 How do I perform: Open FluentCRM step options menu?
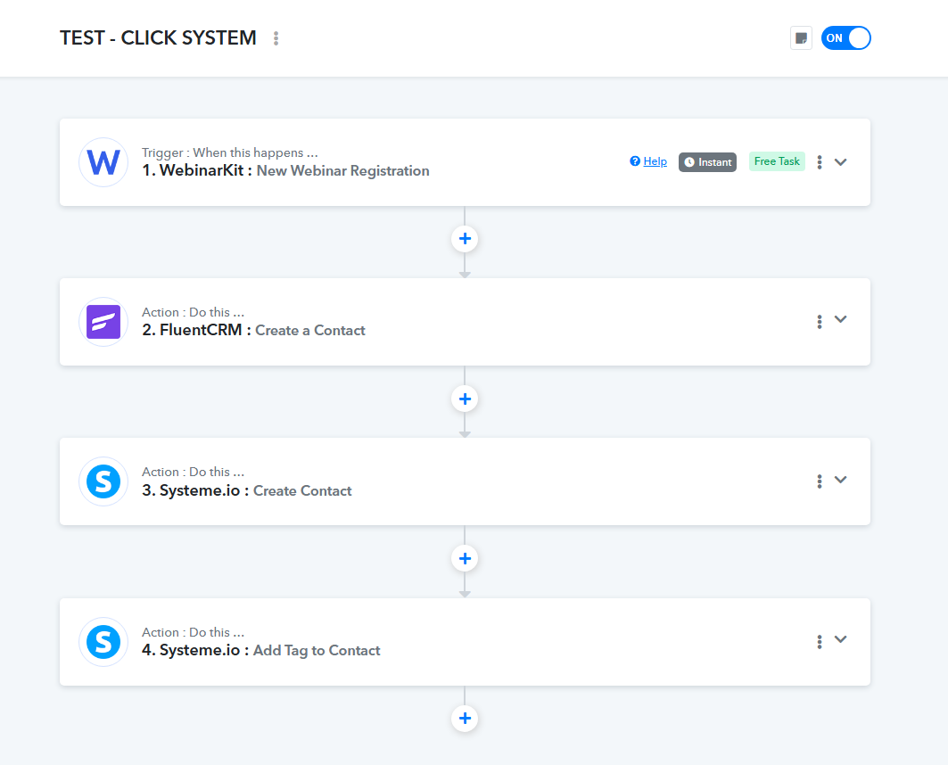click(820, 322)
